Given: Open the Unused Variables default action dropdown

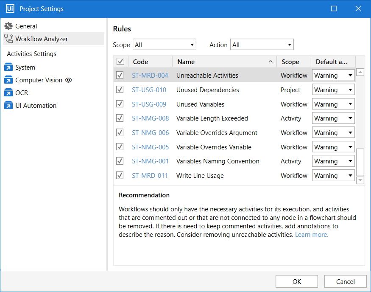Looking at the screenshot, I should [333, 104].
